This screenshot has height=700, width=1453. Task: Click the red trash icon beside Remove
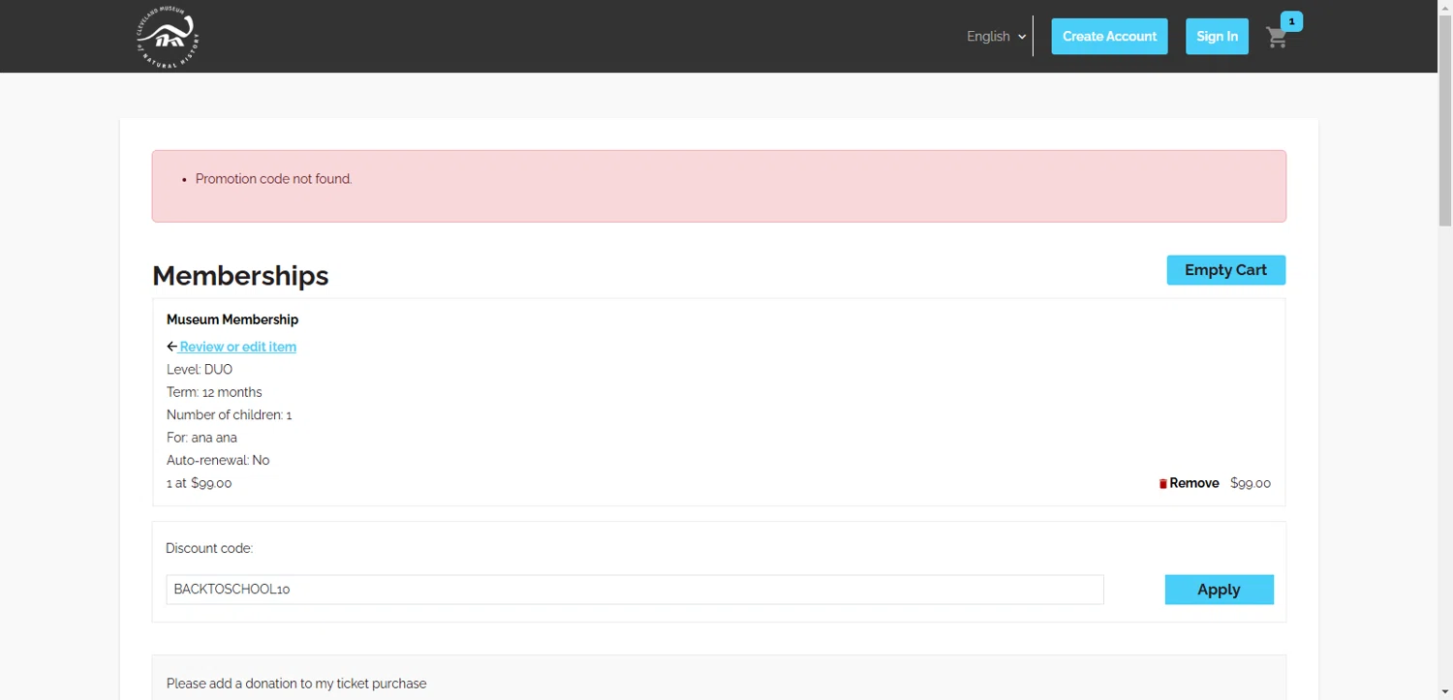1163,484
